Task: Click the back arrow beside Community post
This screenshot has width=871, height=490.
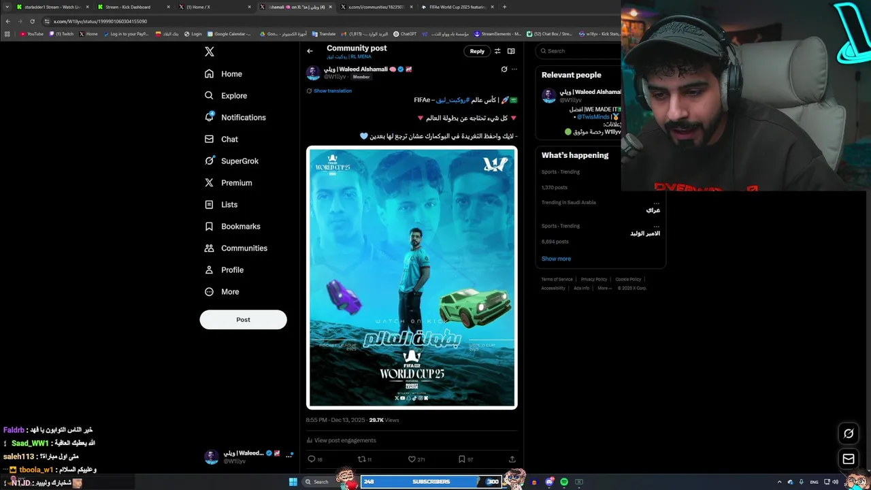Action: (x=310, y=51)
